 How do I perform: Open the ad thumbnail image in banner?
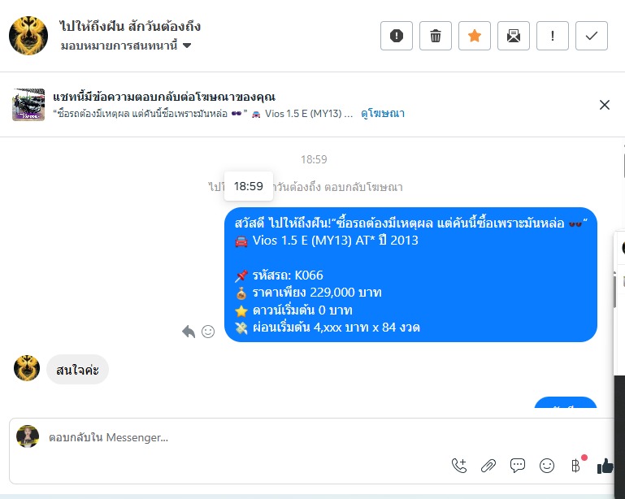pyautogui.click(x=28, y=104)
